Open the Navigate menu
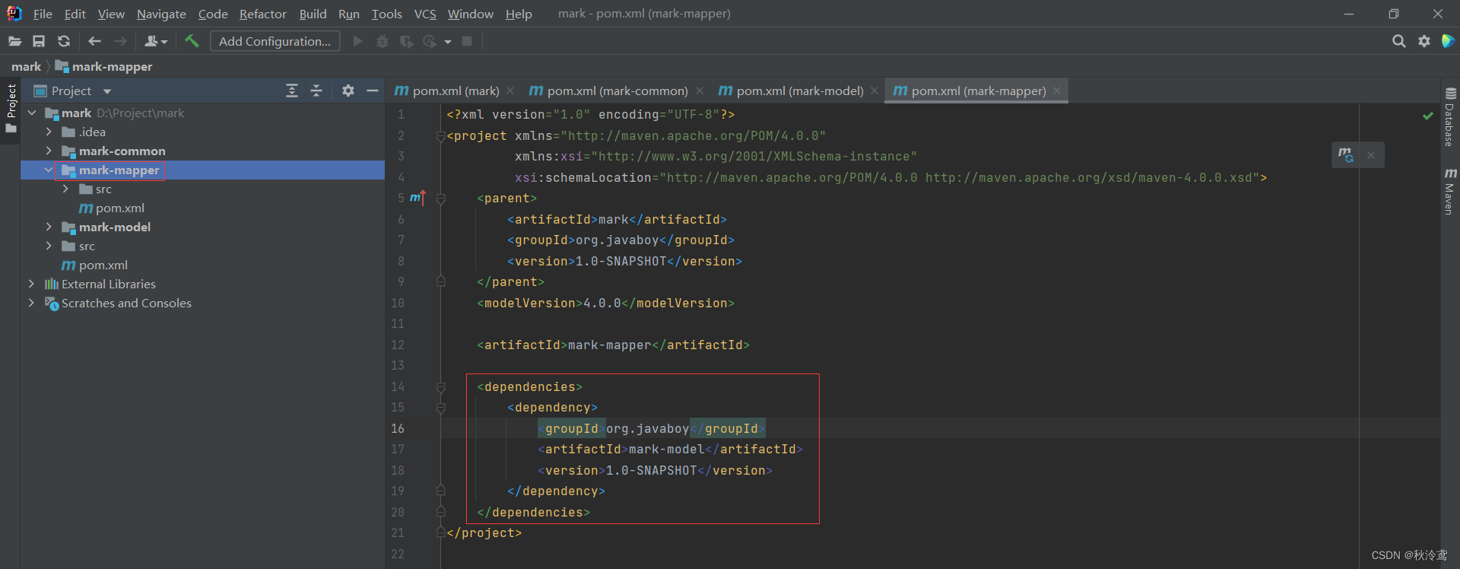 [x=161, y=14]
